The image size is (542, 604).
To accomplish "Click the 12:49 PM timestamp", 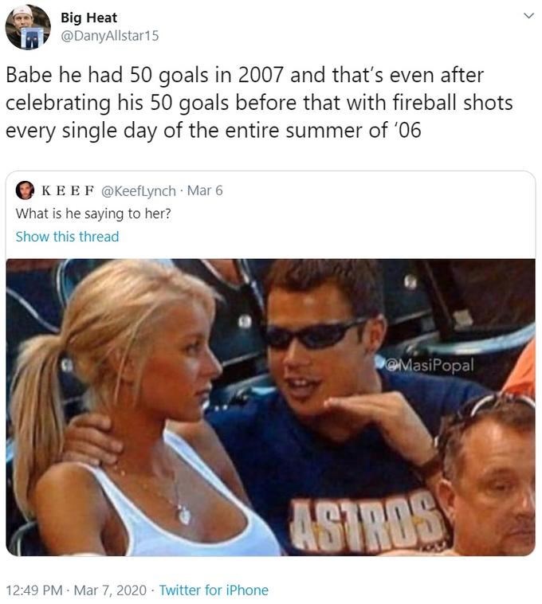I will pos(34,590).
